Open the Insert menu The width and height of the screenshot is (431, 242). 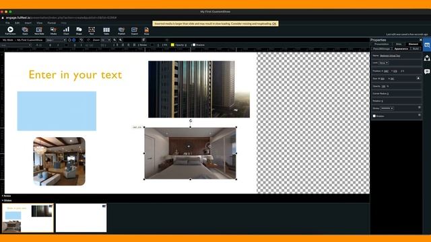(x=28, y=23)
